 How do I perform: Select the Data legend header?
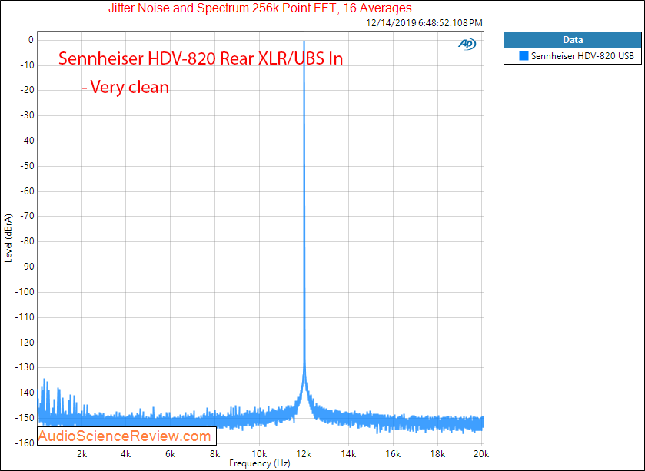tap(573, 40)
